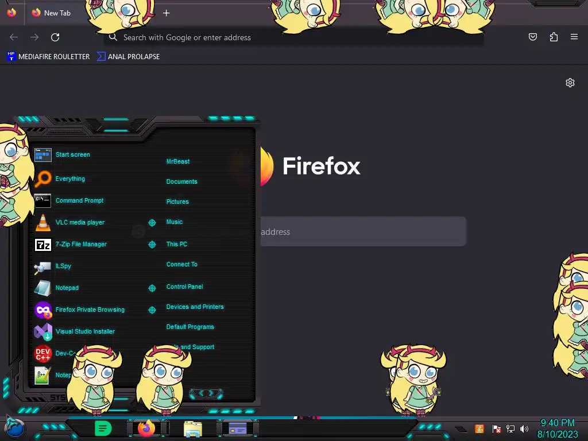Open green notes app in taskbar

103,428
